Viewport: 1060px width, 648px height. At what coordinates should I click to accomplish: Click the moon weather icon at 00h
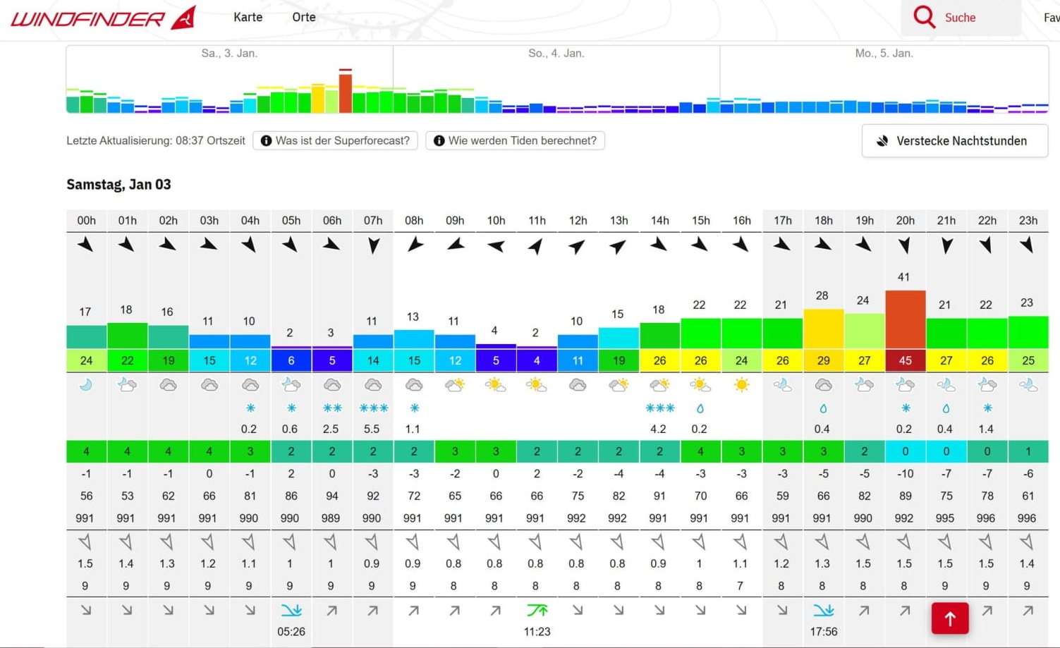coord(86,385)
